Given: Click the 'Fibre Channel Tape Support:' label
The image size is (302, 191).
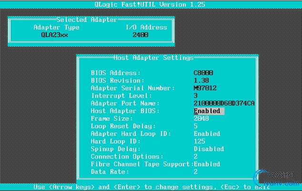Looking at the screenshot, I should [x=142, y=164].
